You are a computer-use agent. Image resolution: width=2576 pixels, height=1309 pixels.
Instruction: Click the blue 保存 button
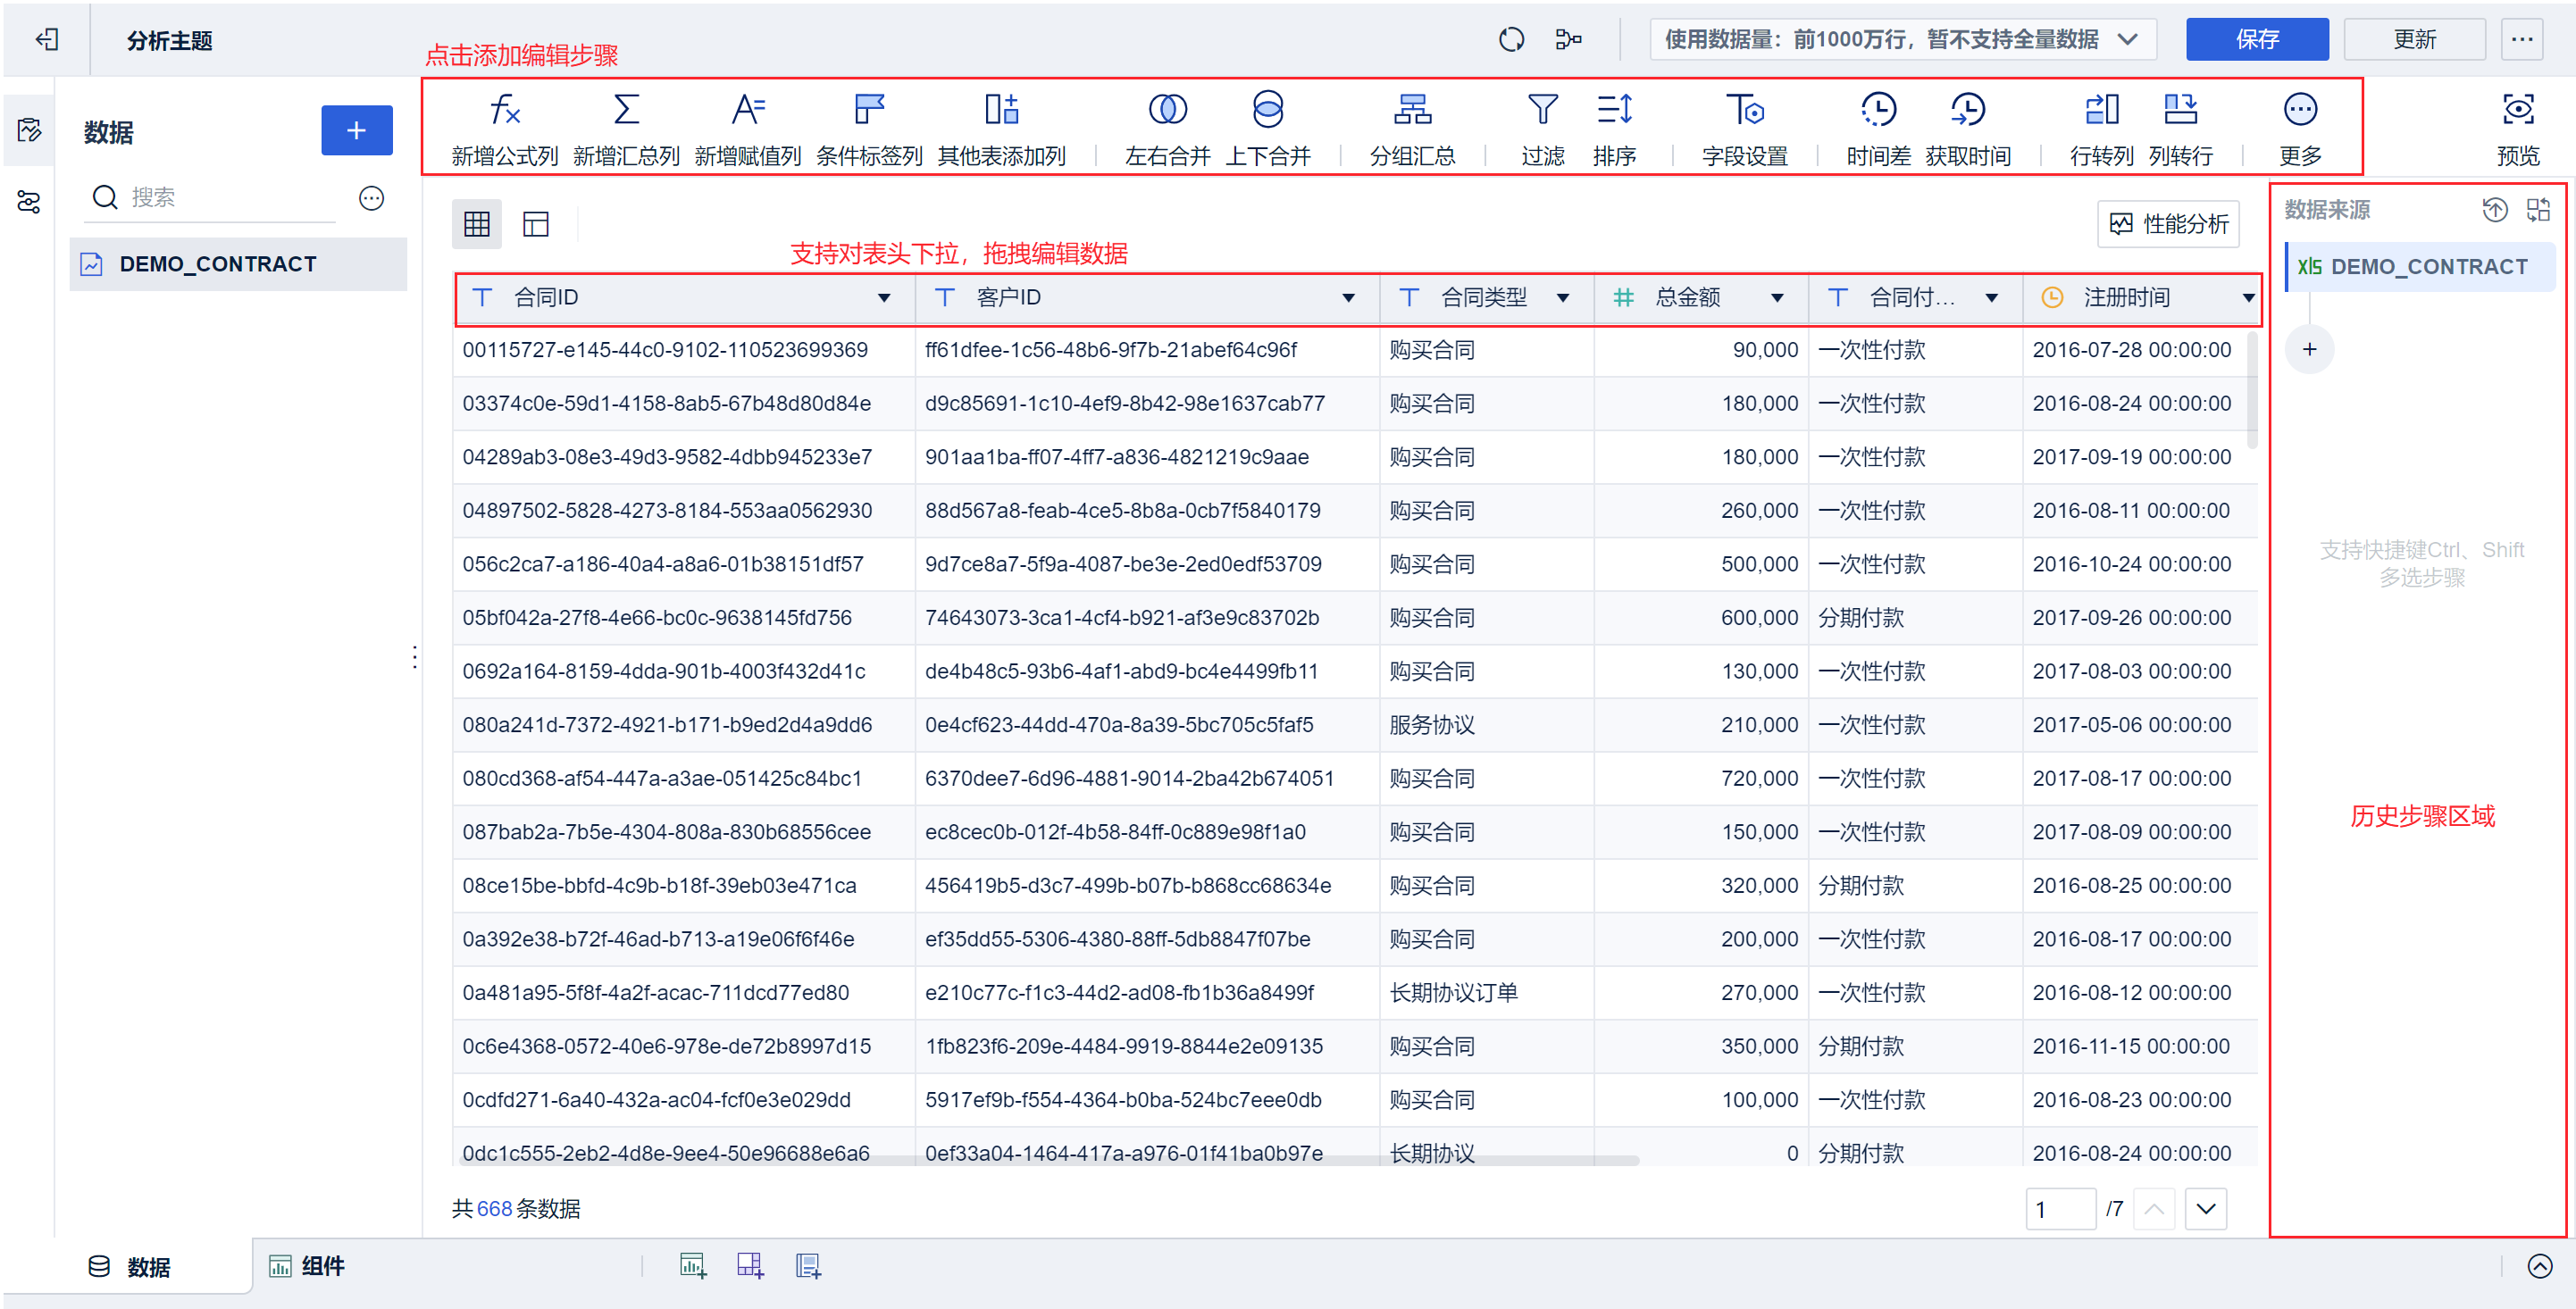[2256, 40]
